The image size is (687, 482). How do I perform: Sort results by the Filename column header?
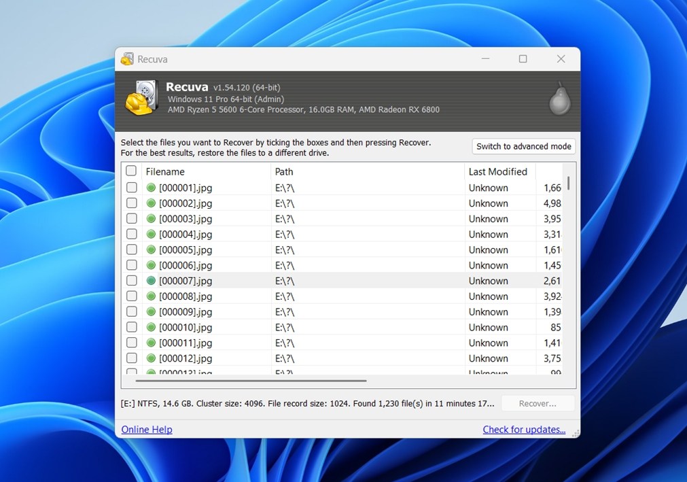coord(165,171)
